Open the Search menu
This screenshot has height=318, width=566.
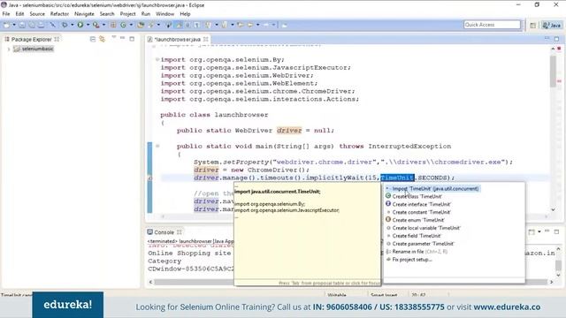tap(107, 14)
